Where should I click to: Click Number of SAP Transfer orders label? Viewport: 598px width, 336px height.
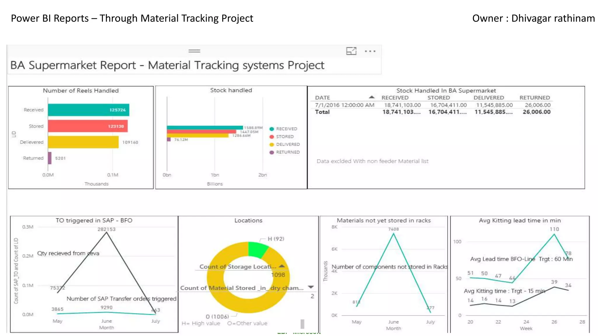pos(121,299)
